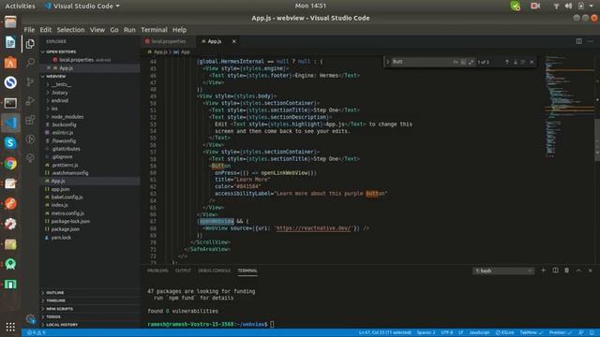Toggle Use Regular Expression in find widget
Screen dimensions: 600x337
[471, 62]
